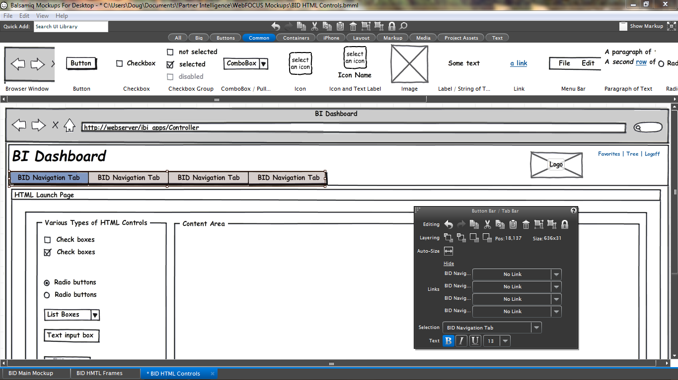
Task: Open the font size 13 dropdown
Action: [505, 341]
